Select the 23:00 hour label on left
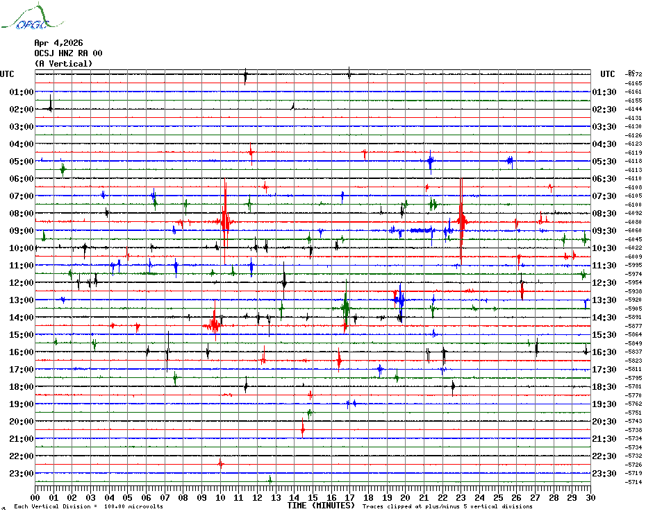Image resolution: width=646 pixels, height=516 pixels. click(x=22, y=474)
